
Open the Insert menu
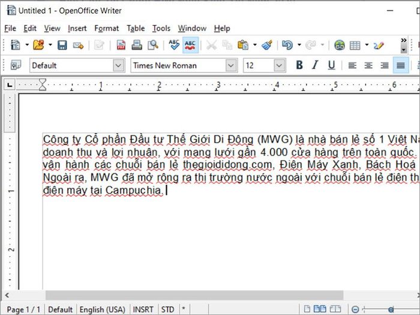point(77,28)
